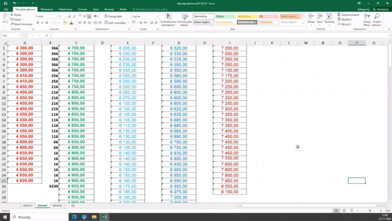Click the Wstaw cells icon
This screenshot has width=392, height=221.
coord(311,18)
